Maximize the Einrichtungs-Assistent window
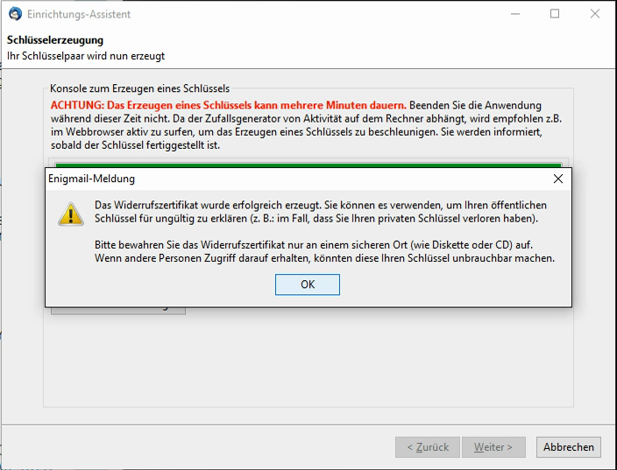617x470 pixels. pyautogui.click(x=555, y=14)
